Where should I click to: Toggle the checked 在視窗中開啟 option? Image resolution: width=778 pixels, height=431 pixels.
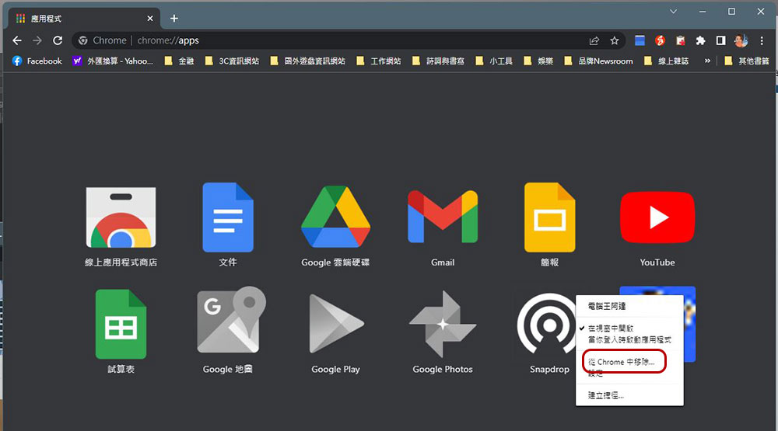(x=611, y=328)
